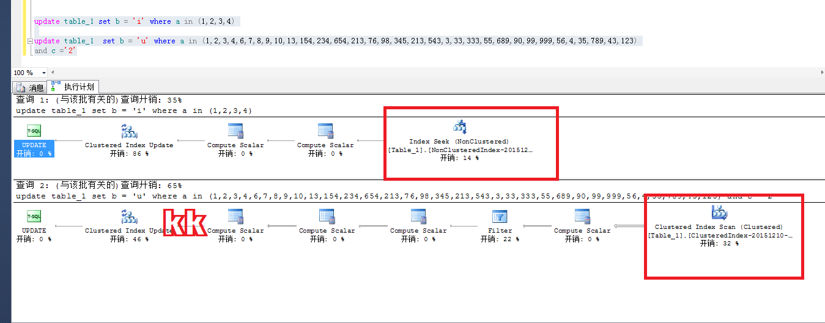Image resolution: width=825 pixels, height=323 pixels.
Task: Click the editor line "and c ='2'"
Action: point(55,51)
